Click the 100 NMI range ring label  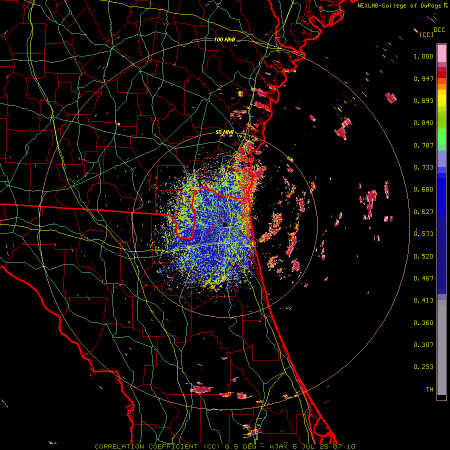(x=224, y=39)
